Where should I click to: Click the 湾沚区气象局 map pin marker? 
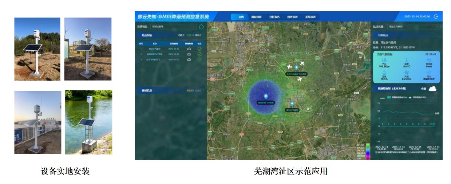click(x=292, y=104)
